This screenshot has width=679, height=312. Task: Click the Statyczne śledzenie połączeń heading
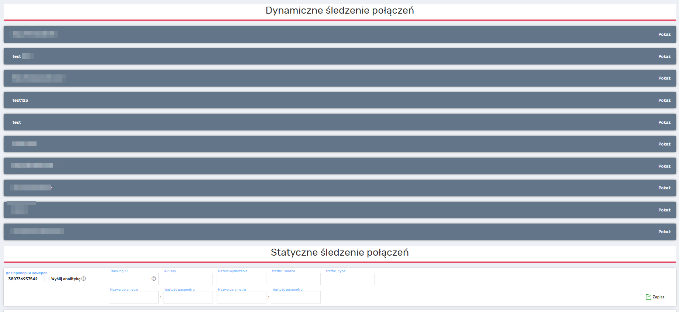[x=339, y=252]
